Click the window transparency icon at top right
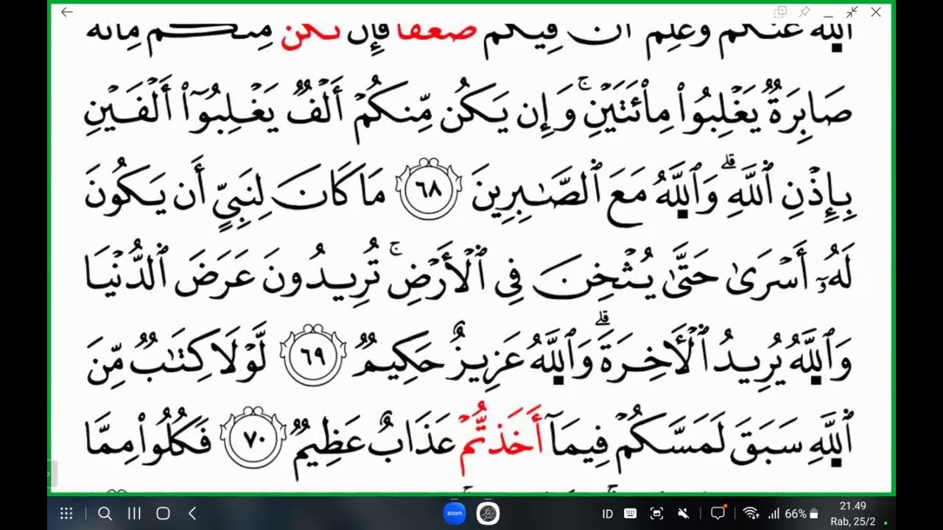This screenshot has width=943, height=530. [781, 12]
